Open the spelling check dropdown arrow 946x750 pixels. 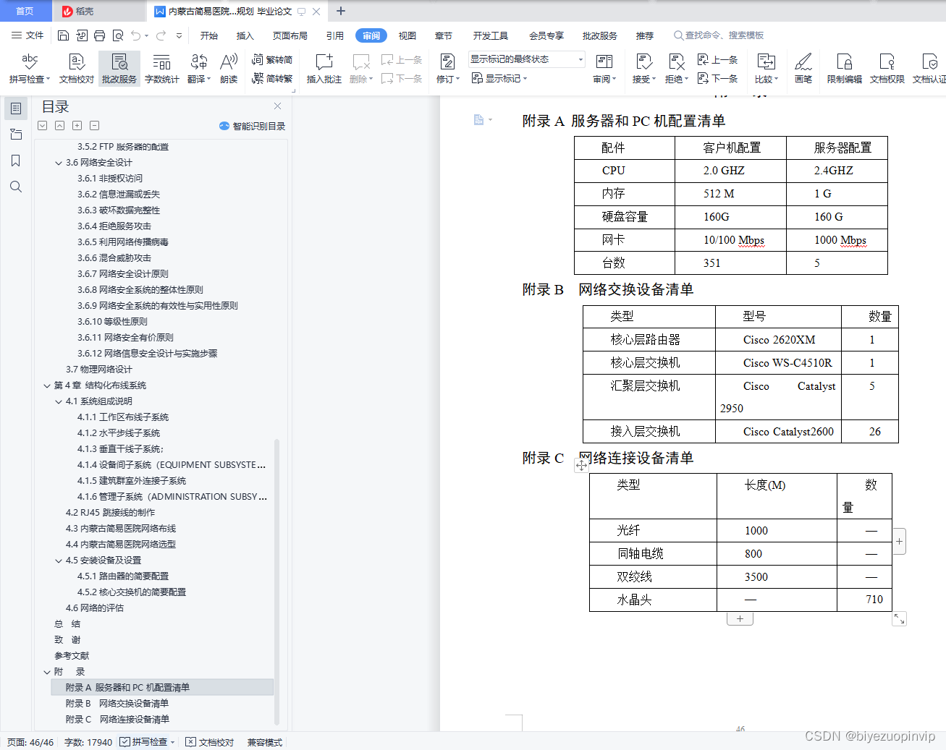(48, 80)
